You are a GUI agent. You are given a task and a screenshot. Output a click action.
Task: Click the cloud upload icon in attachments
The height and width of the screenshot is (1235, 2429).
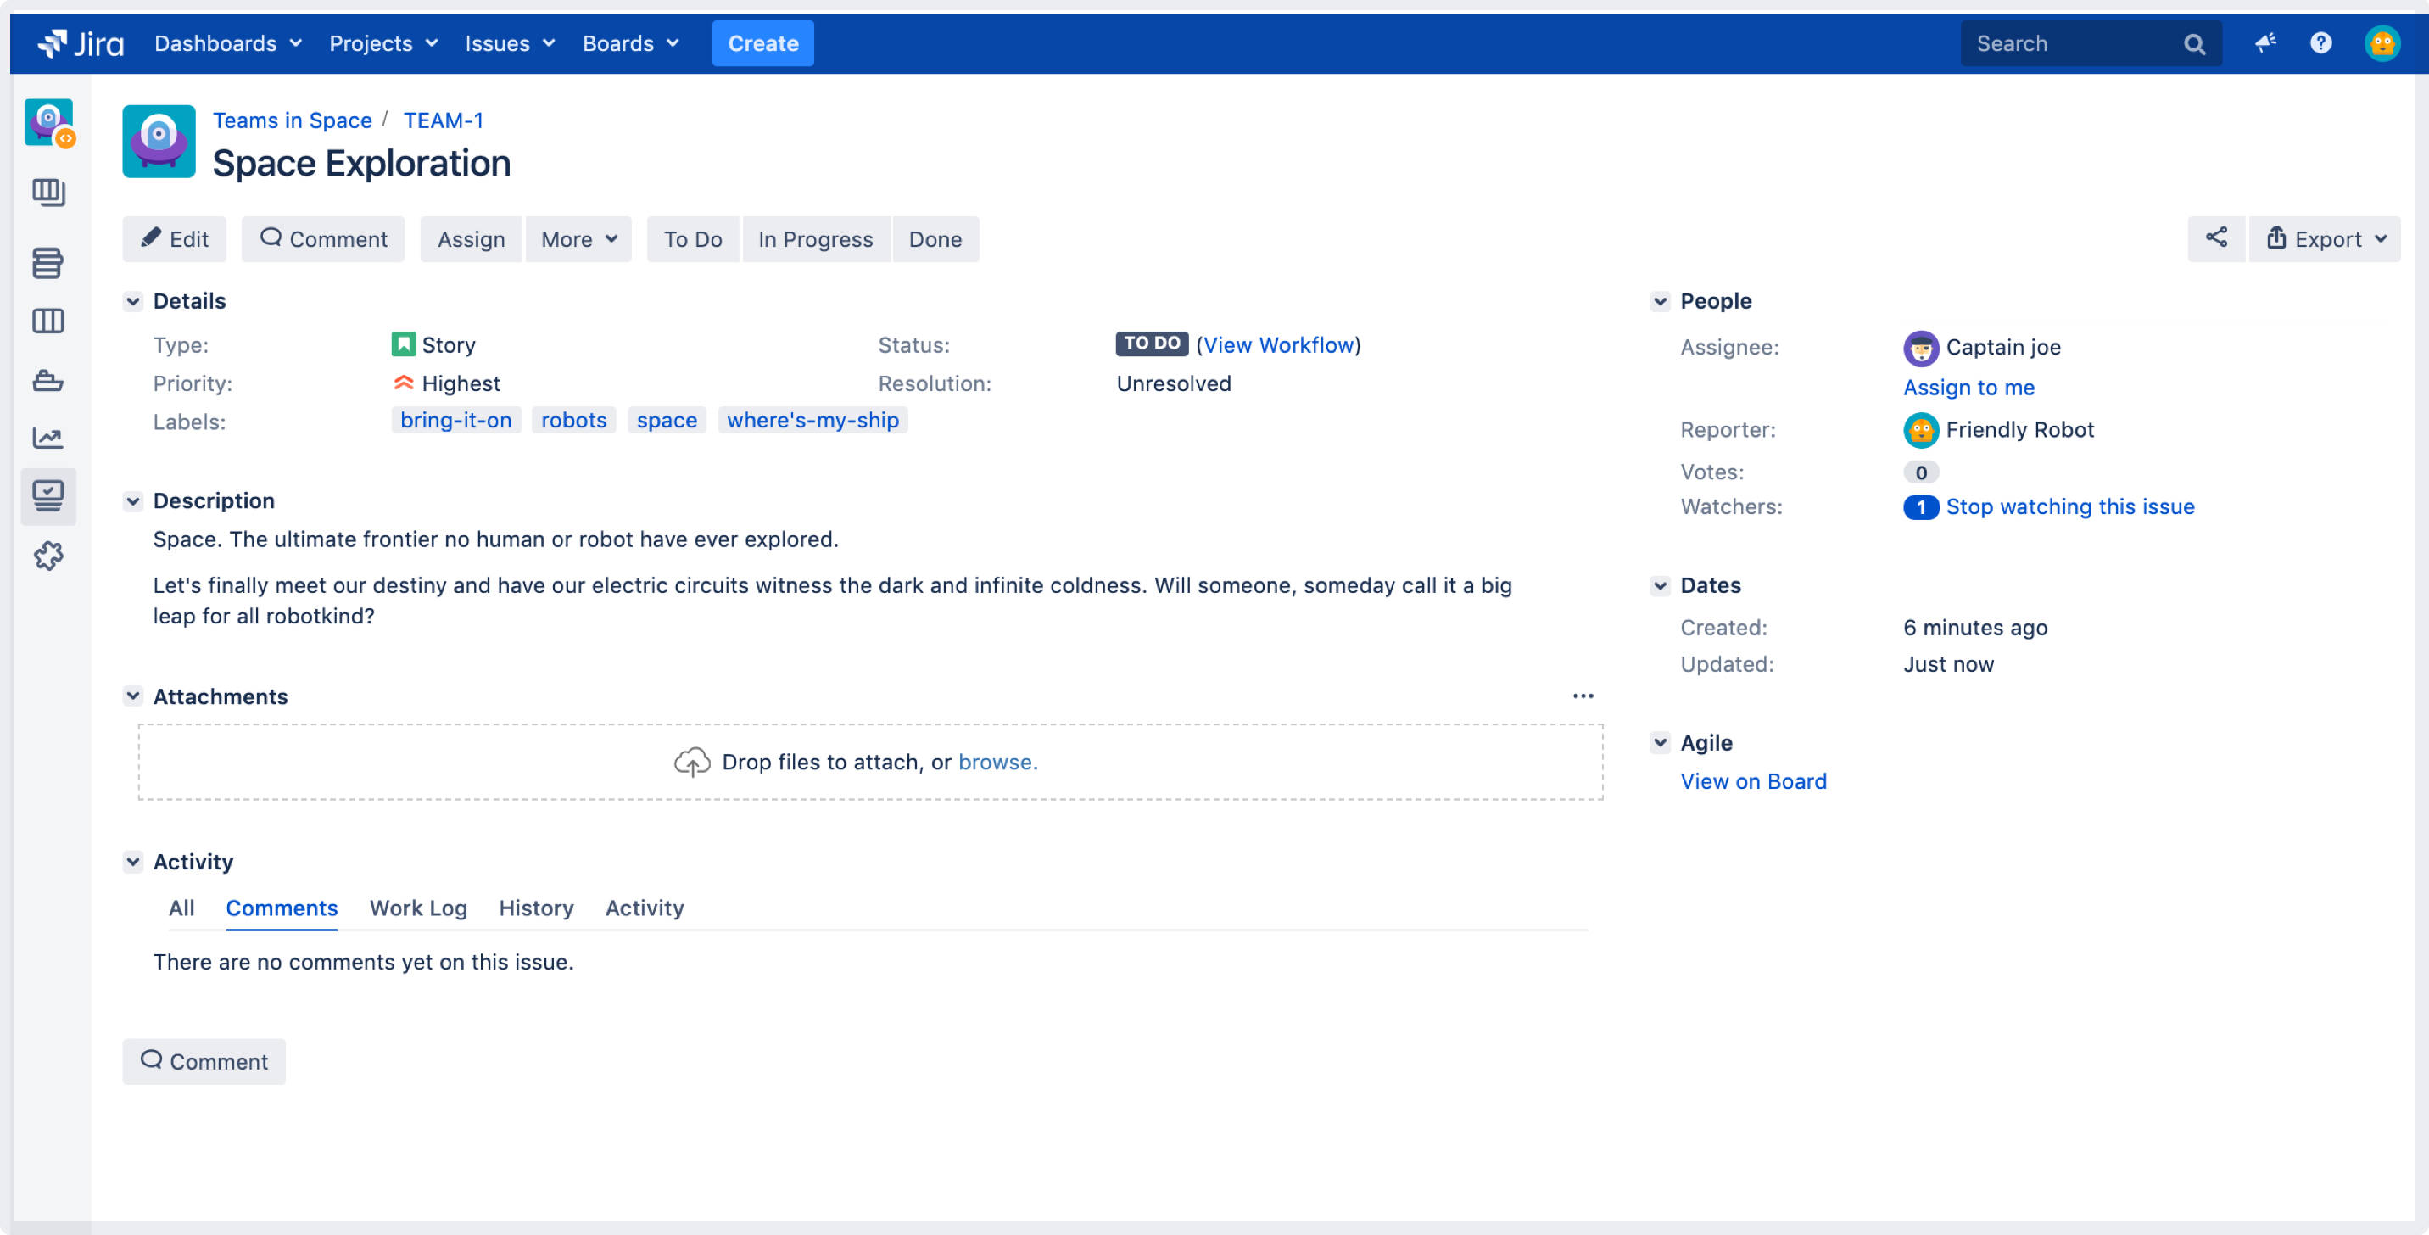tap(692, 763)
